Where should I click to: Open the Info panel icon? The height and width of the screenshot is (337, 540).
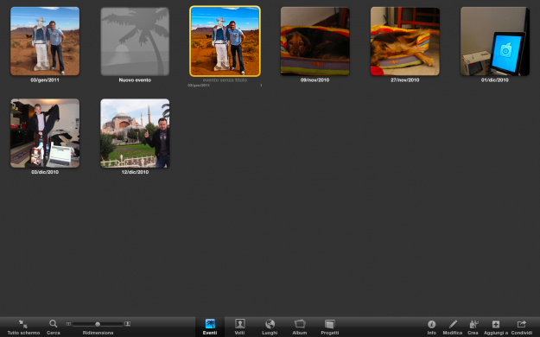tap(431, 324)
